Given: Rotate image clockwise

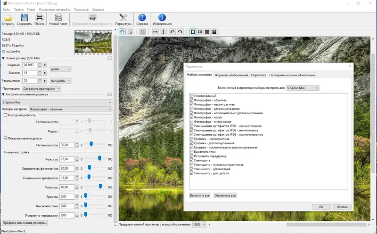Looking at the screenshot, I should [x=180, y=32].
